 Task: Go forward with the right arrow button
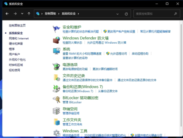15,14
